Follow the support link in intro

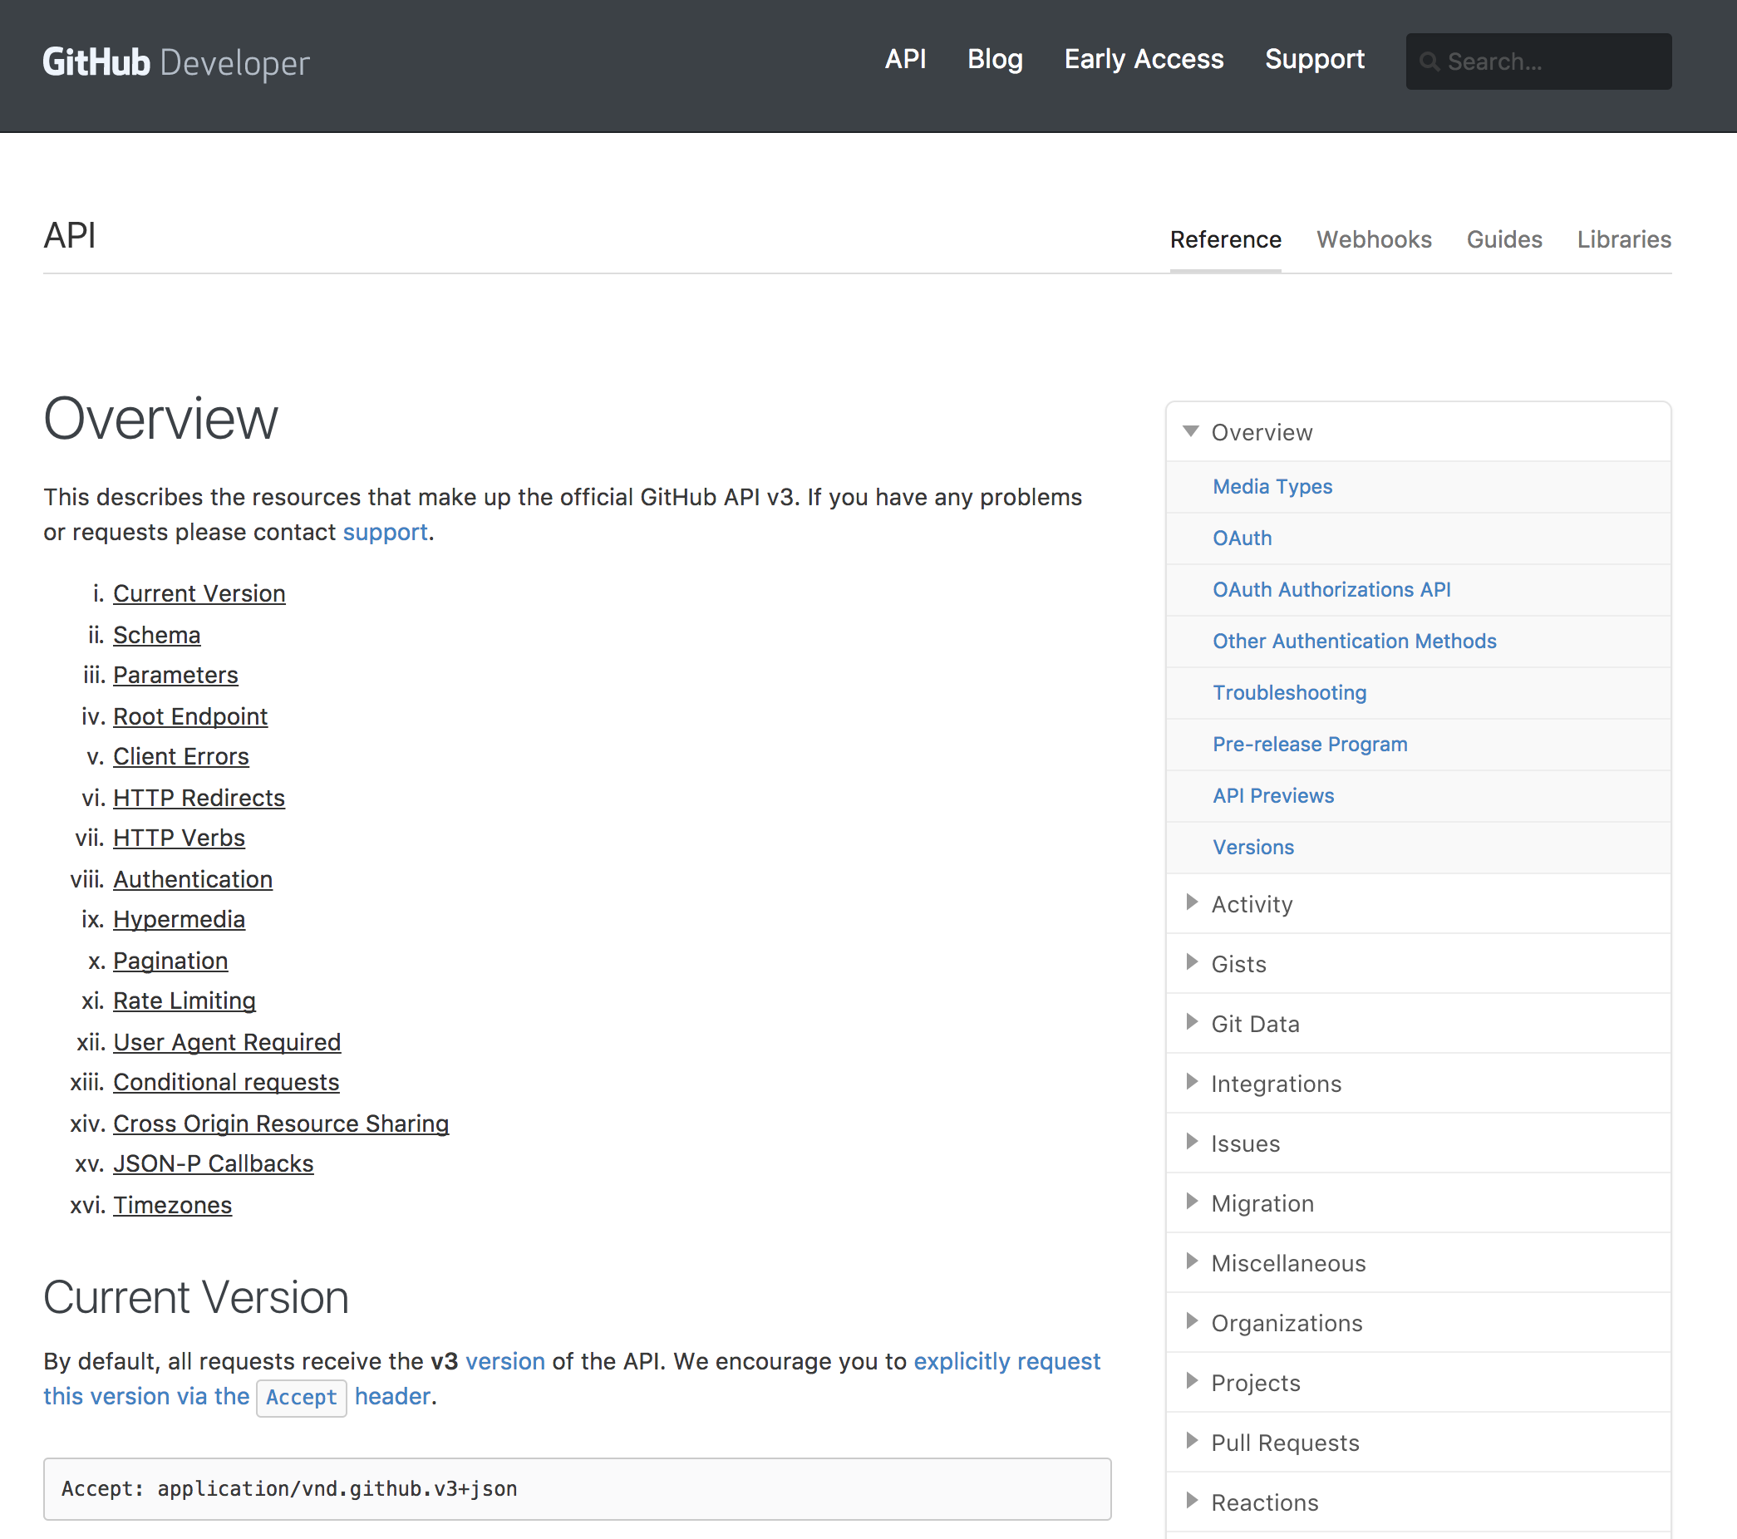tap(385, 532)
